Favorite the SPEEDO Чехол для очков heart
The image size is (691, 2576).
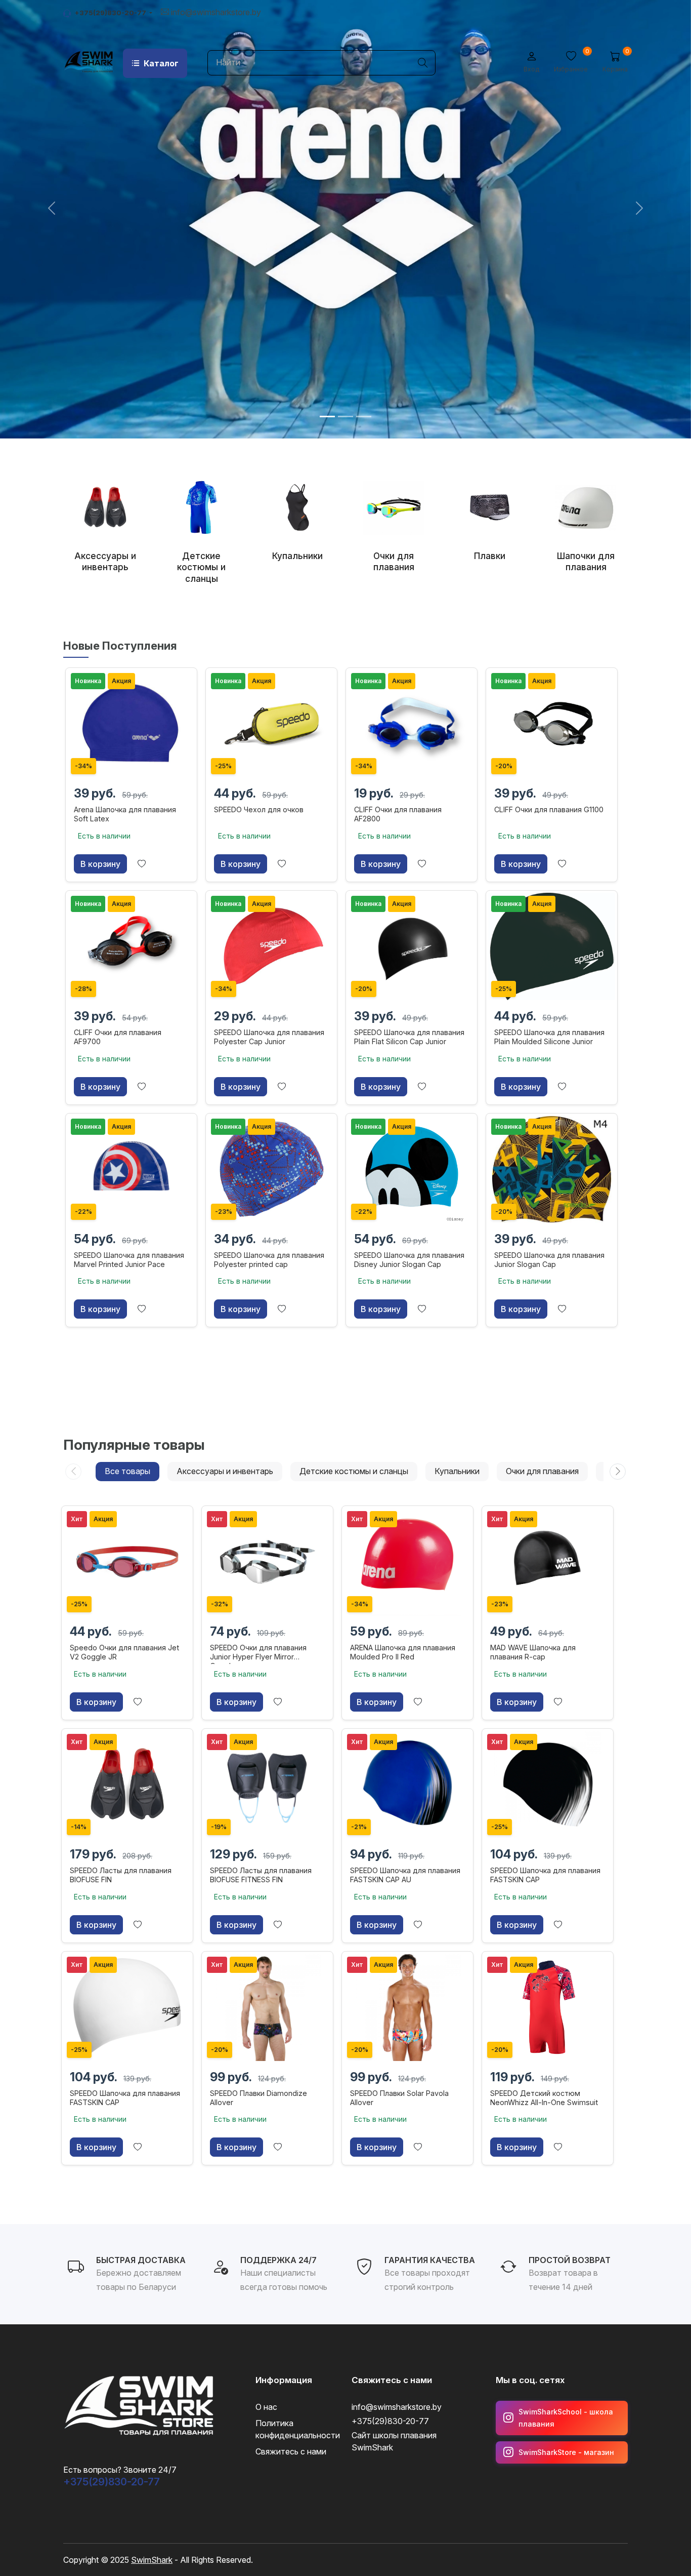(282, 864)
